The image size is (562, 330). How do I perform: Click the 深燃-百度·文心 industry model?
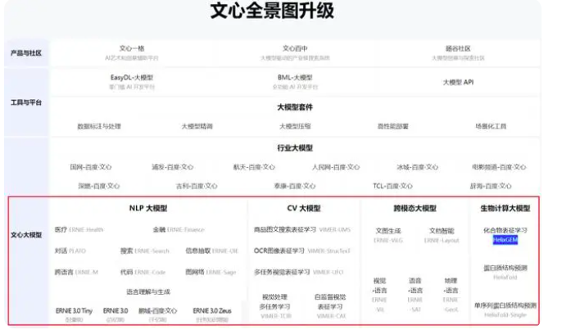(99, 186)
